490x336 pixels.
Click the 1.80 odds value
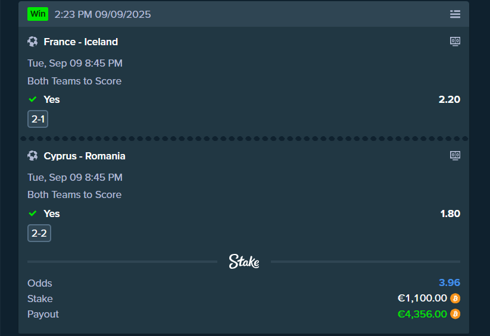click(x=450, y=213)
